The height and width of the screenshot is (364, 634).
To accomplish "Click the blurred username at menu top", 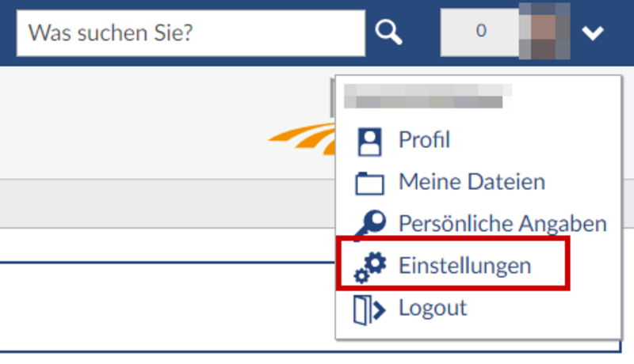I will (x=427, y=96).
